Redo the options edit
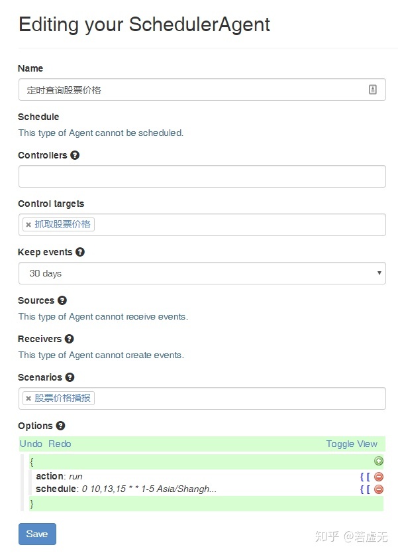Screen dimensions: 398x553 point(60,444)
